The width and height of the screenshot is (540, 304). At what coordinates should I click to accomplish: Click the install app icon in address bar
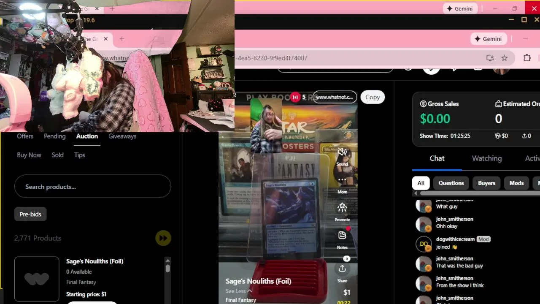[490, 58]
